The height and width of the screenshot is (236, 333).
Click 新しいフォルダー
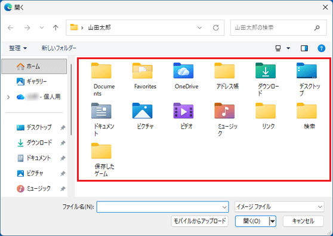coord(59,48)
